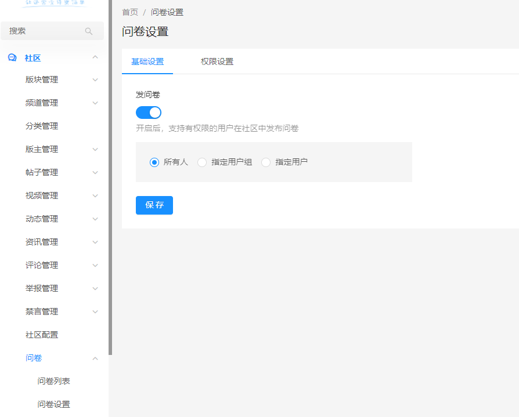Click the 禁言管理 label
The height and width of the screenshot is (417, 519).
(42, 311)
